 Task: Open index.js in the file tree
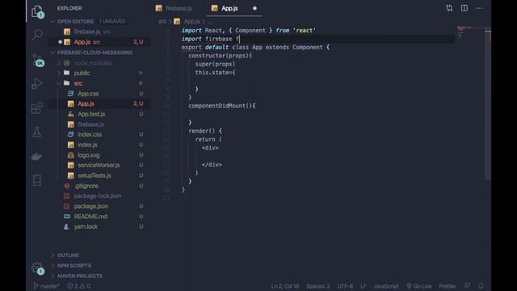(x=87, y=145)
